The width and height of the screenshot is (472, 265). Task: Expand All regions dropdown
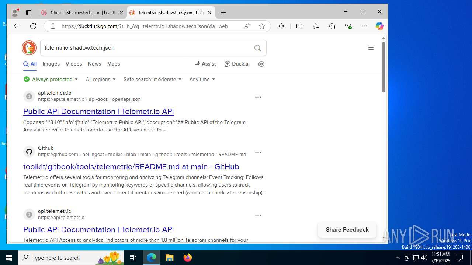point(100,79)
